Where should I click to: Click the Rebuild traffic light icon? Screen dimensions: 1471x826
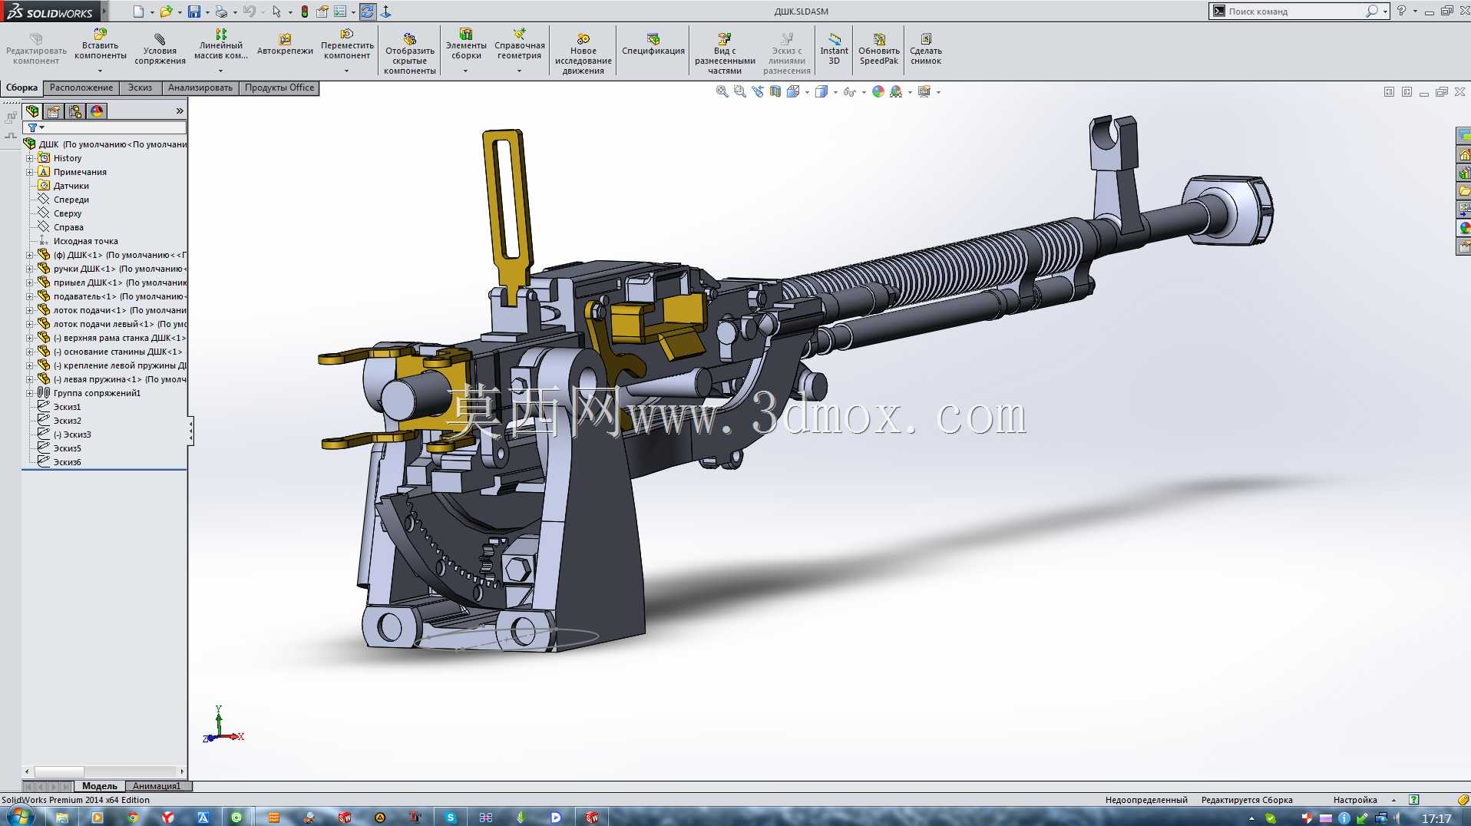[305, 12]
